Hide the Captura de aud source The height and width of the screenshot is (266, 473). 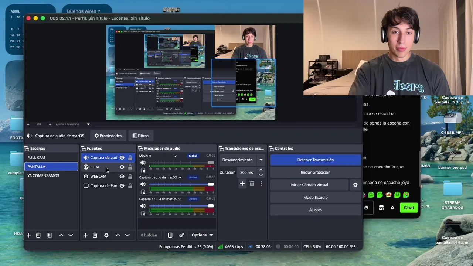click(122, 157)
